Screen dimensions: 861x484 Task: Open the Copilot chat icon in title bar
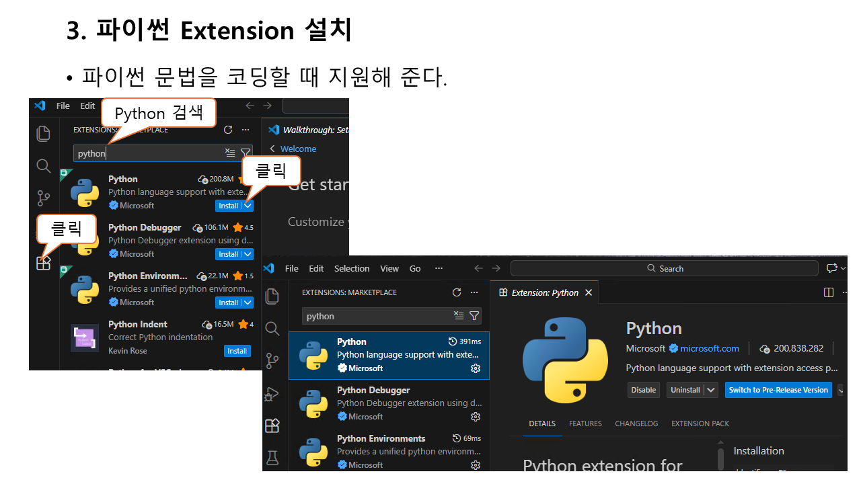tap(832, 268)
